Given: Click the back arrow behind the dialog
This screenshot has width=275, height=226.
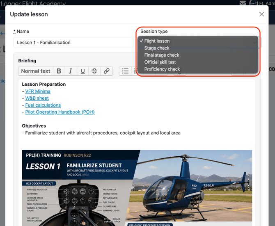Looking at the screenshot, I should coord(2,33).
